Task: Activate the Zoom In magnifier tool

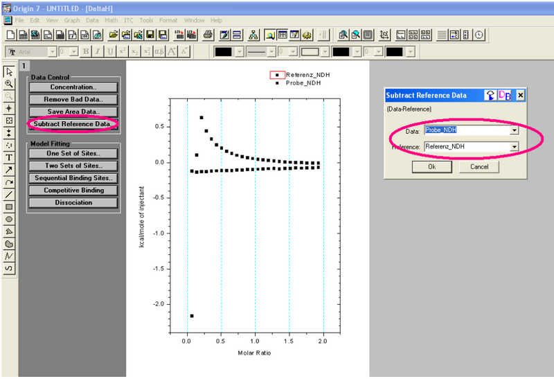Action: tap(9, 84)
